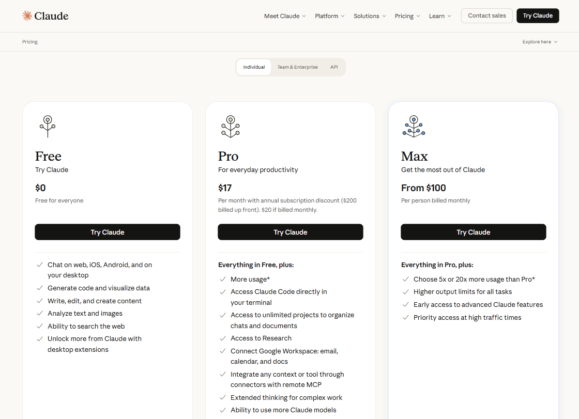Viewport: 579px width, 419px height.
Task: Click the Pro plan heading
Action: click(x=228, y=156)
